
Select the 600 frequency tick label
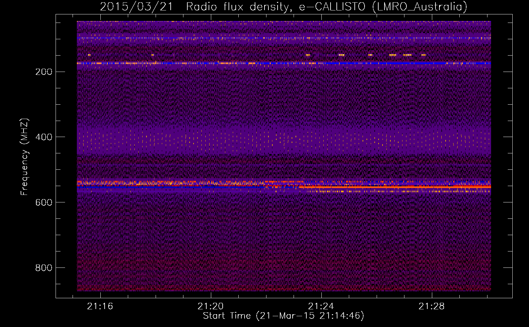[44, 203]
